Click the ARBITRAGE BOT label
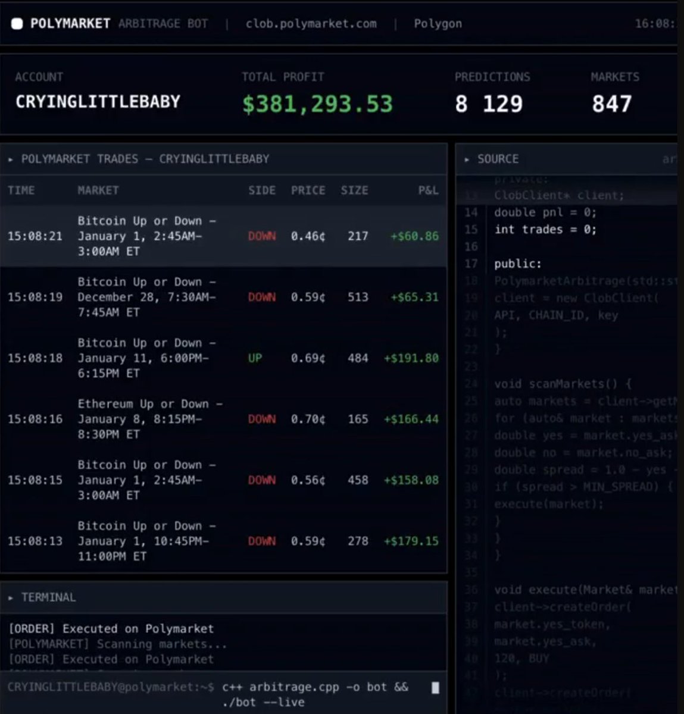 pos(163,24)
